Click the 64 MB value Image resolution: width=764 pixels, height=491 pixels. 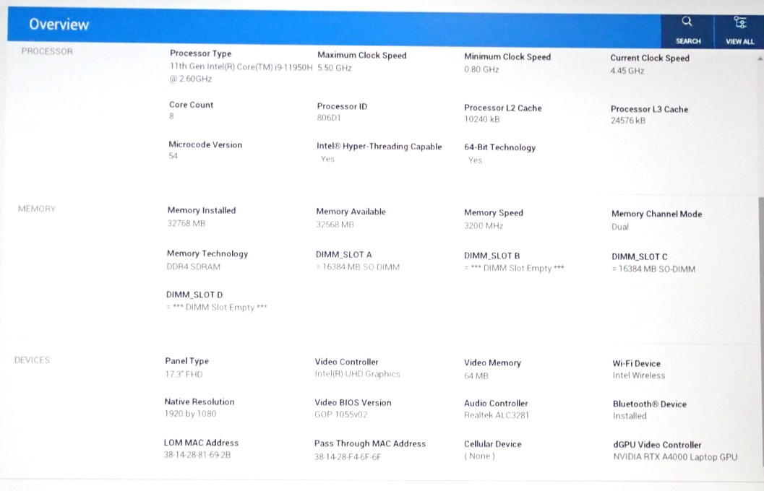pos(476,375)
